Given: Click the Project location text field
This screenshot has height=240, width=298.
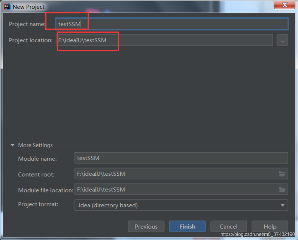Looking at the screenshot, I should click(165, 40).
